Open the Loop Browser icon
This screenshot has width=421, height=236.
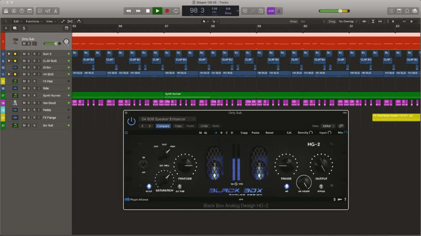click(407, 11)
